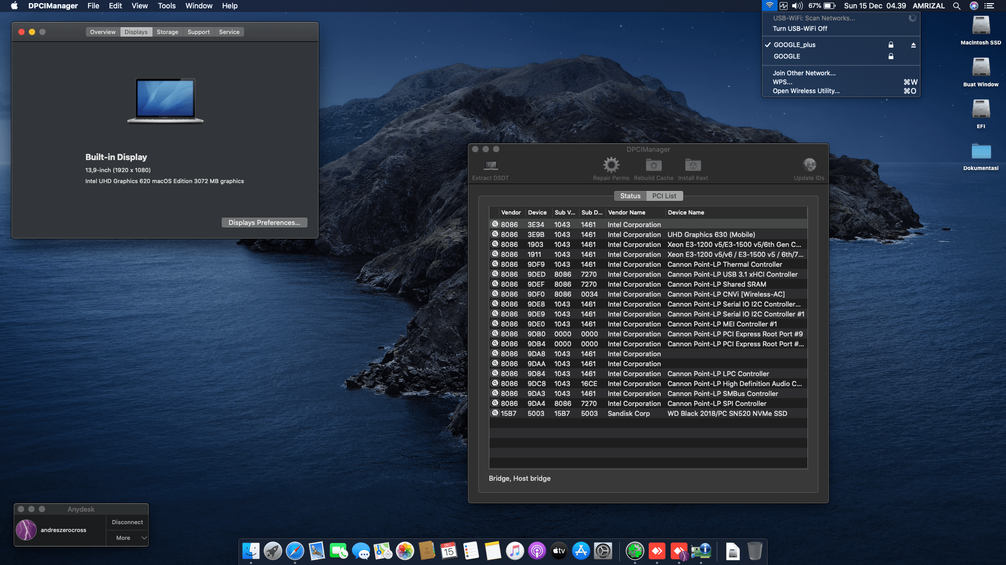1006x565 pixels.
Task: Click the Repair Perms gear icon
Action: (x=611, y=165)
